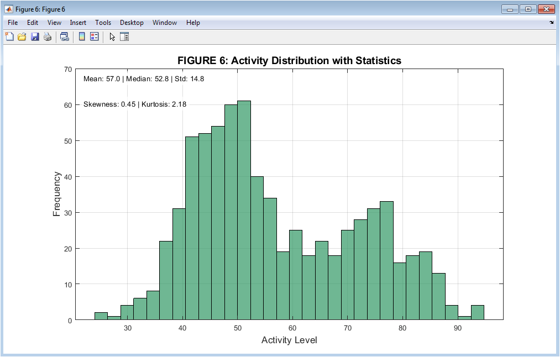Open the Property Inspector panel icon
560x357 pixels.
click(124, 37)
